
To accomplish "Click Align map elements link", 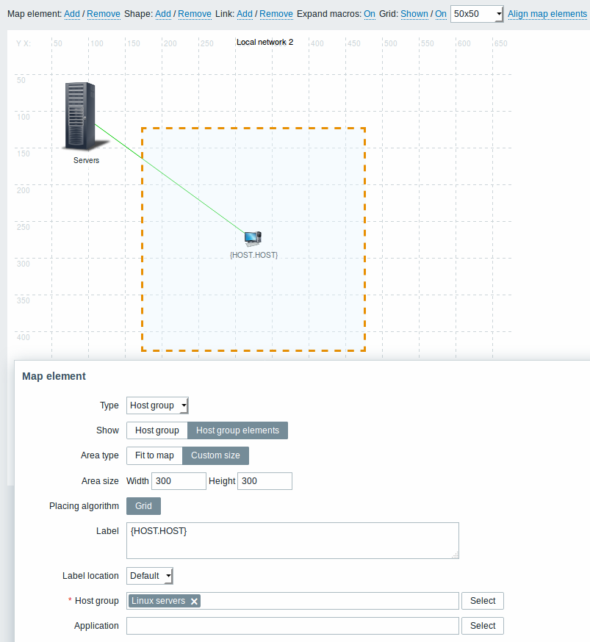I will (547, 14).
